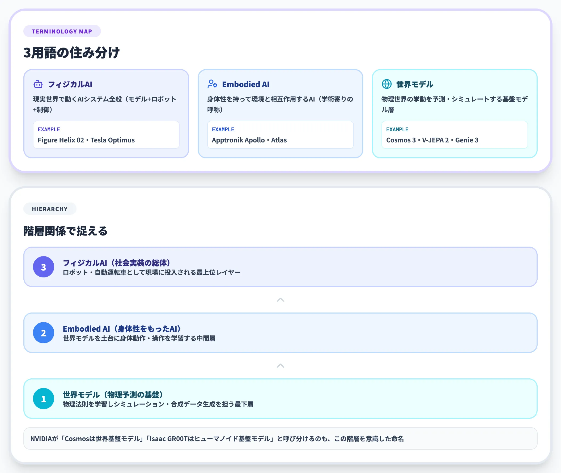Screen dimensions: 561x473
Task: Click the title 世界モデル（物理予測の基盤）
Action: [x=113, y=395]
